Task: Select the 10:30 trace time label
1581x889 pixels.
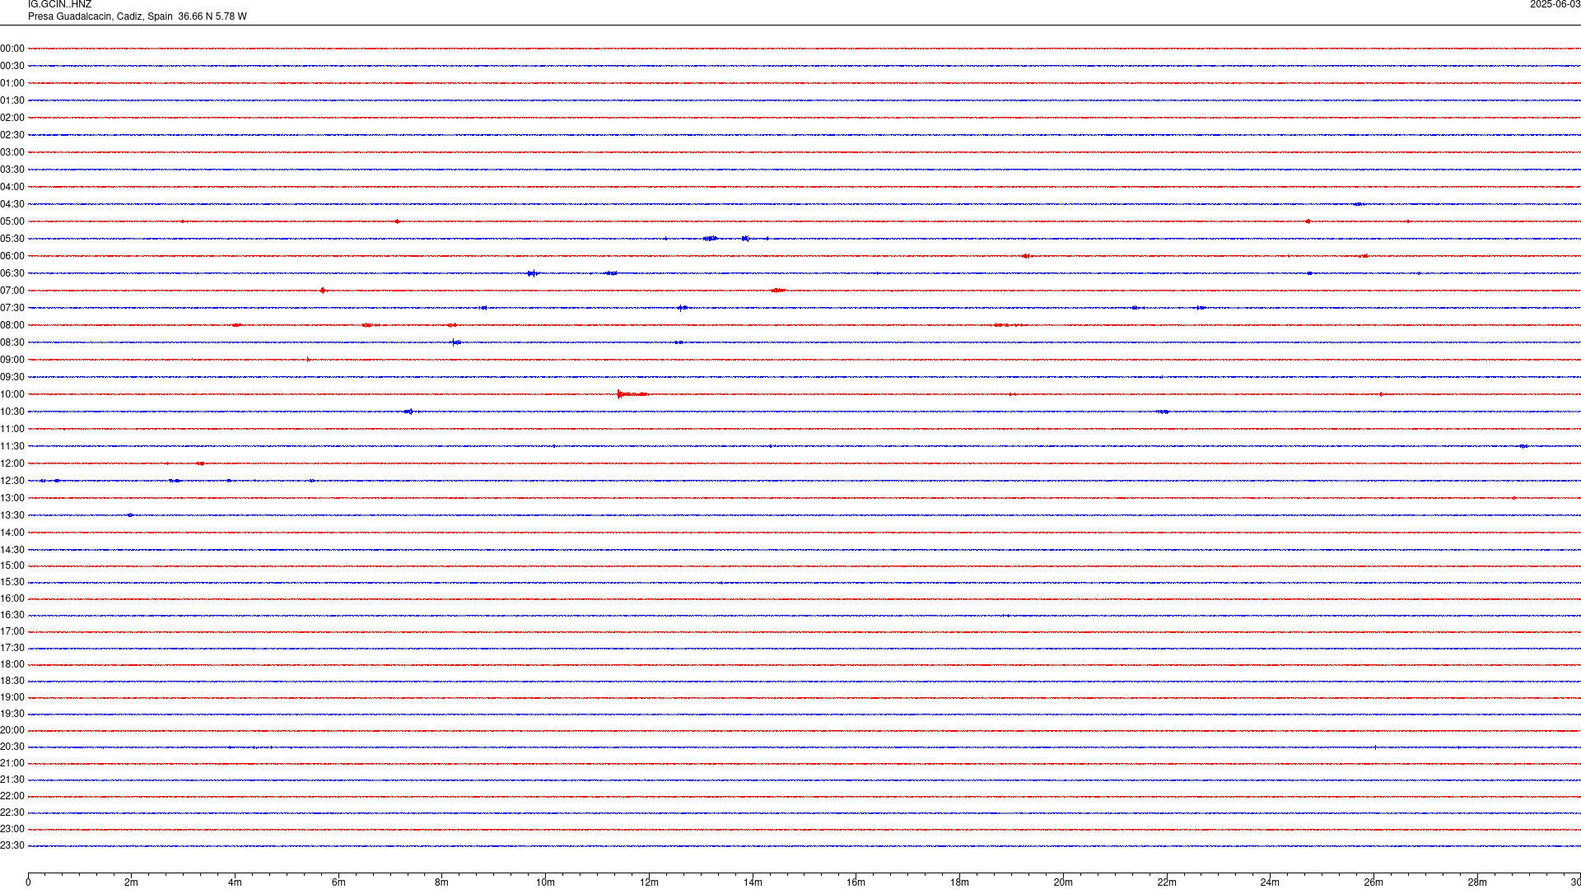Action: pyautogui.click(x=12, y=412)
